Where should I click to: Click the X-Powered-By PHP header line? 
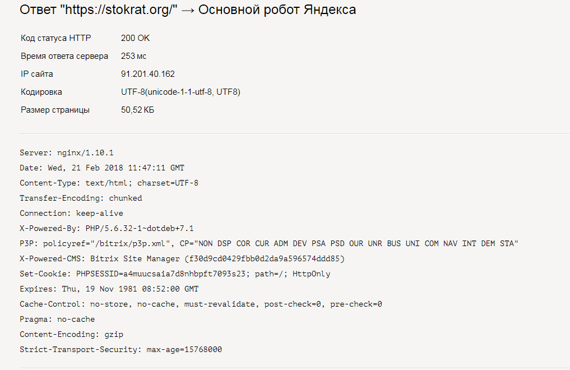[106, 228]
